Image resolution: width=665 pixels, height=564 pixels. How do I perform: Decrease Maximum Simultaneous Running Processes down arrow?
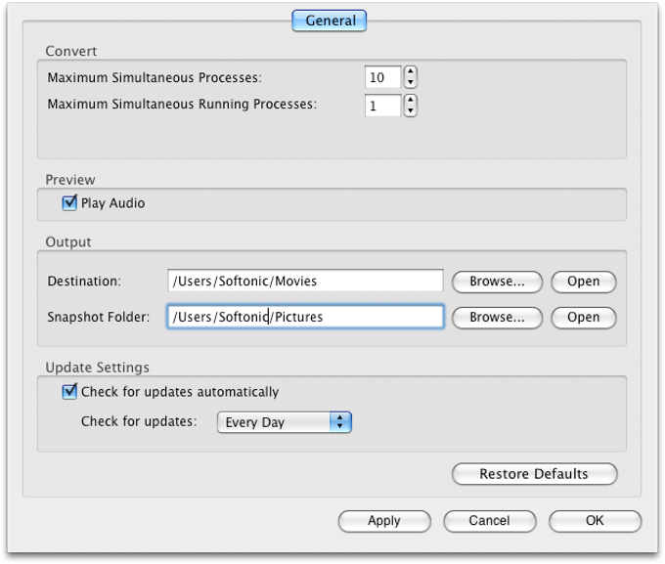tap(411, 110)
